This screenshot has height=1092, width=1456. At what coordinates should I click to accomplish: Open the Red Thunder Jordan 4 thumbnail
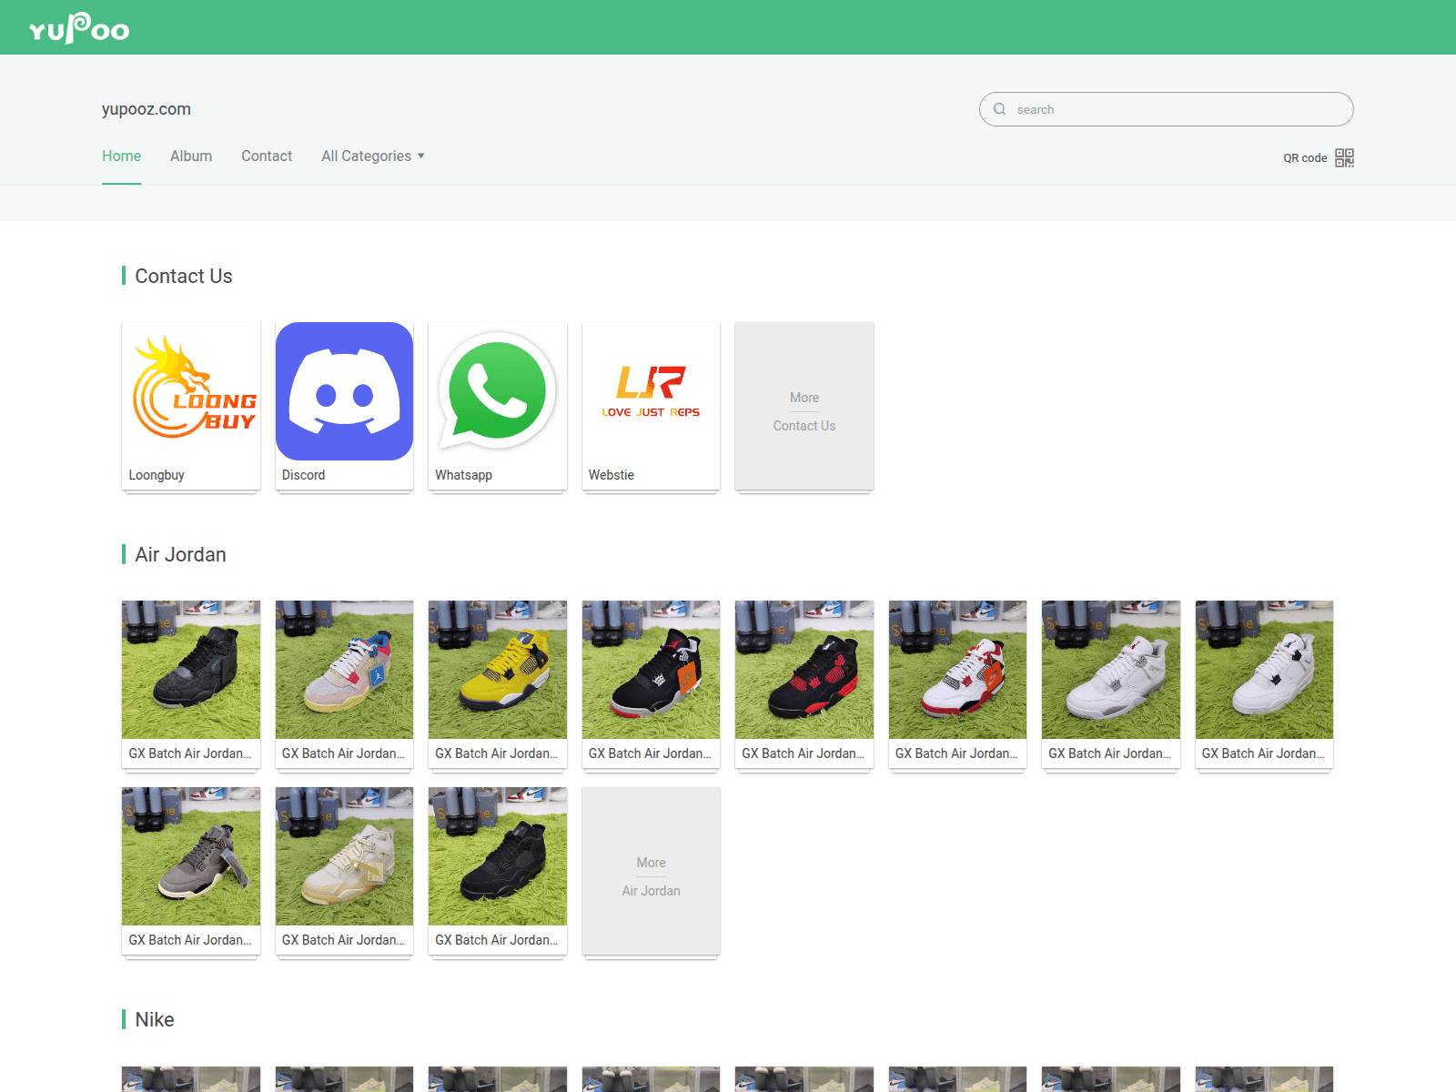(804, 670)
